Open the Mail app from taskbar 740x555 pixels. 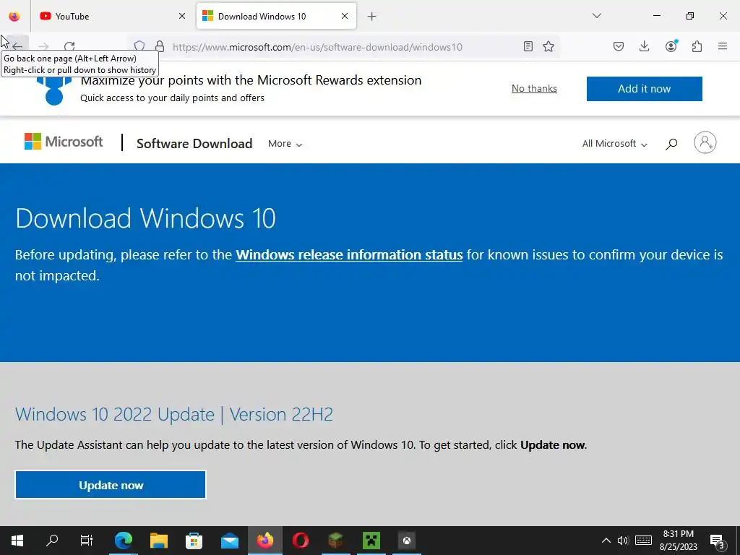point(229,541)
